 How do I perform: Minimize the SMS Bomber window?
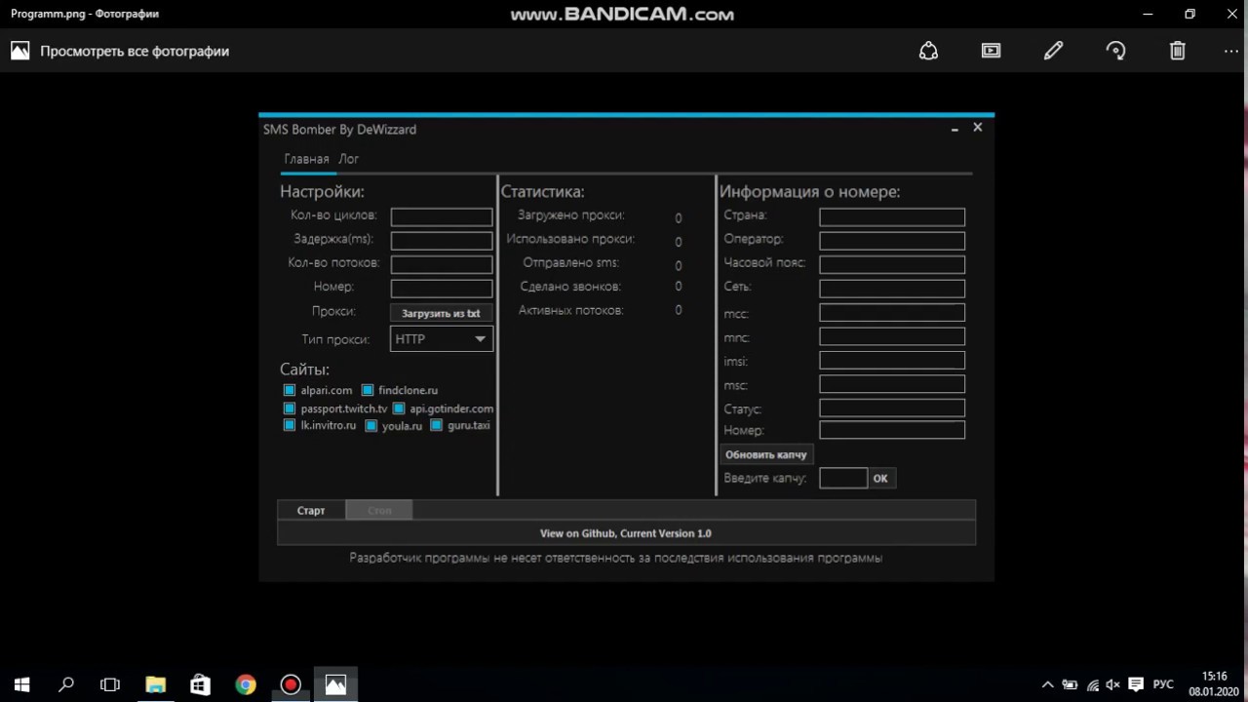(955, 129)
